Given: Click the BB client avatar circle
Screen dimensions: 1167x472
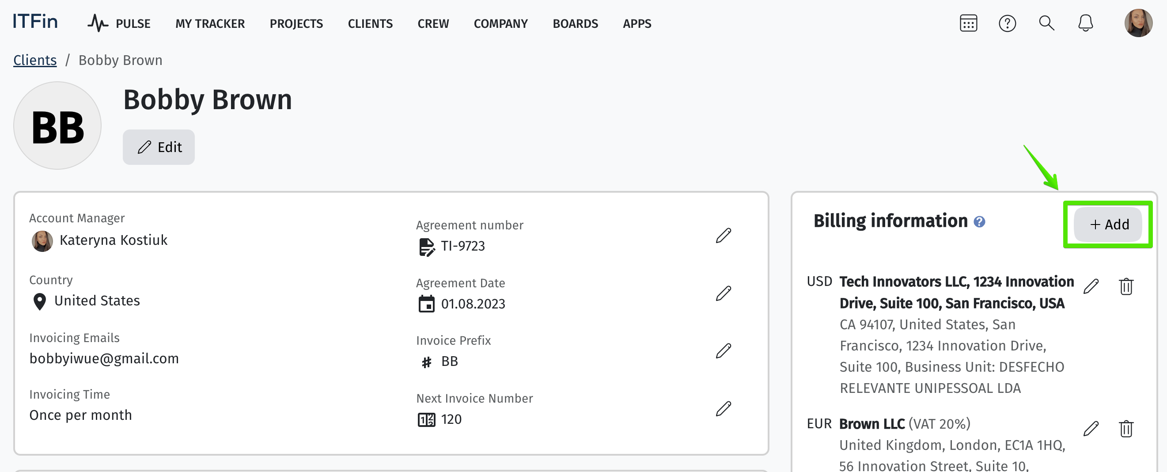Looking at the screenshot, I should (x=57, y=126).
